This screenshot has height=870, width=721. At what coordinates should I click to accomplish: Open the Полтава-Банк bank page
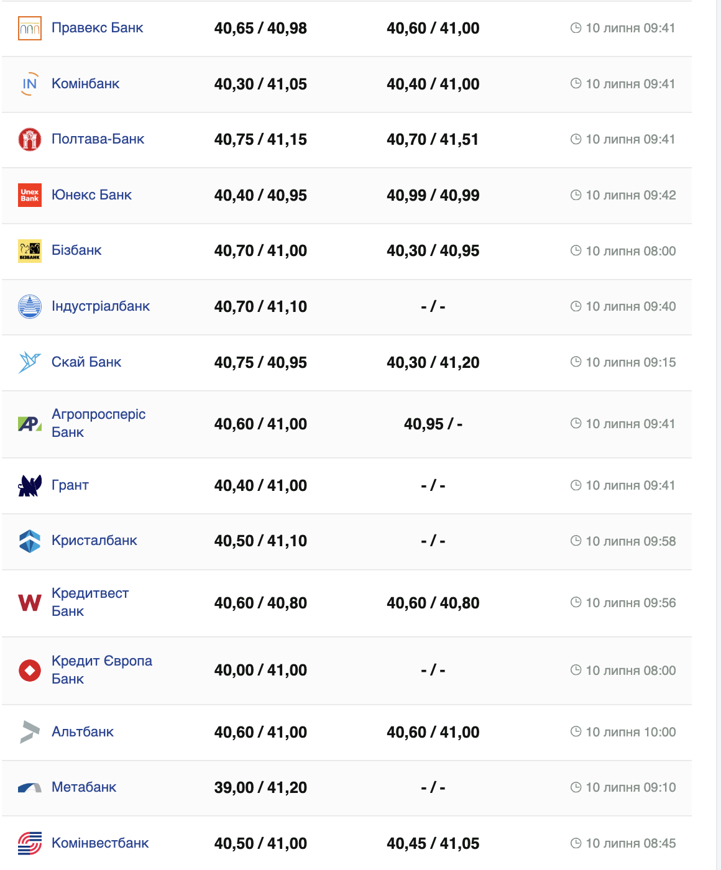click(98, 139)
